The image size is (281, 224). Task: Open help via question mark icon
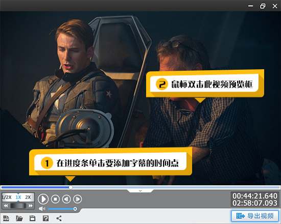point(45,218)
